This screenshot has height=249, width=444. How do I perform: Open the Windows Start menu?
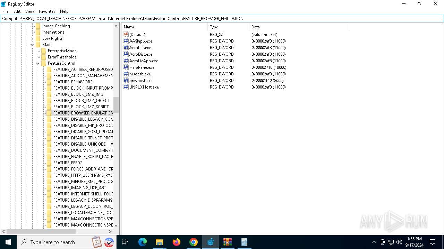tap(8, 242)
